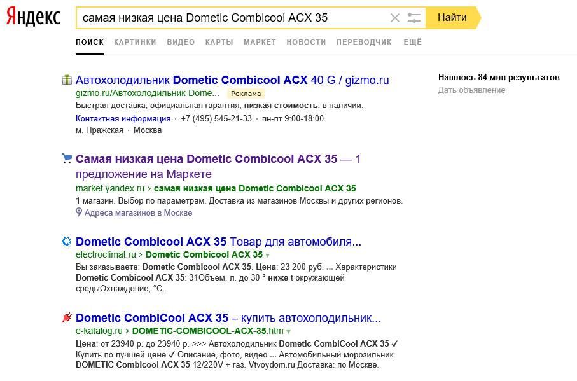Viewport: 577px width, 381px height.
Task: Click the red plug favicon of e-katalog
Action: click(67, 317)
